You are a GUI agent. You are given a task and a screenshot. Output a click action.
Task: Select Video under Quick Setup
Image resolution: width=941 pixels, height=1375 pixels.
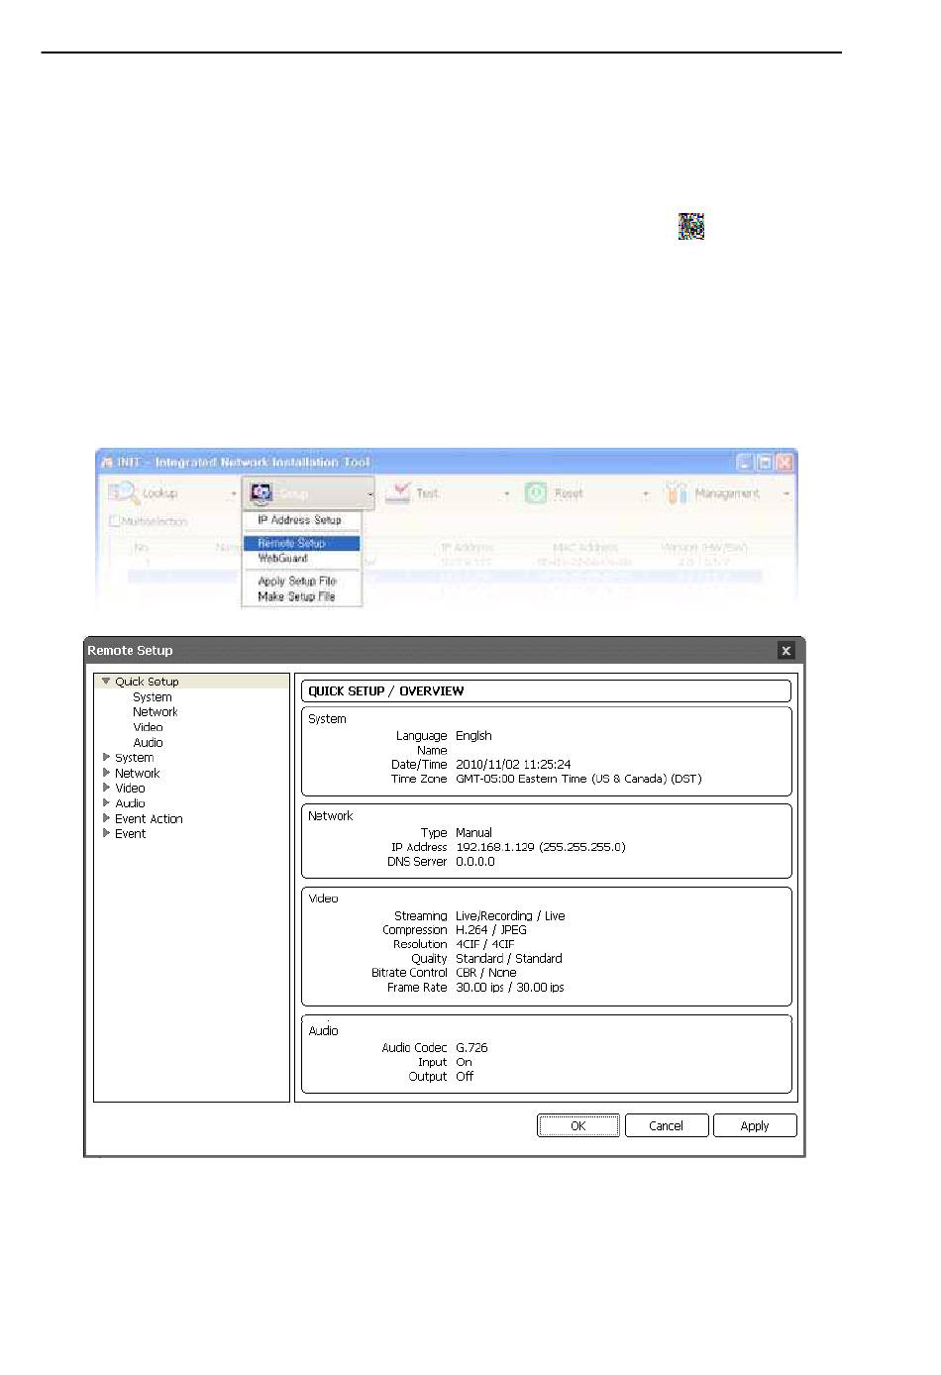coord(148,727)
